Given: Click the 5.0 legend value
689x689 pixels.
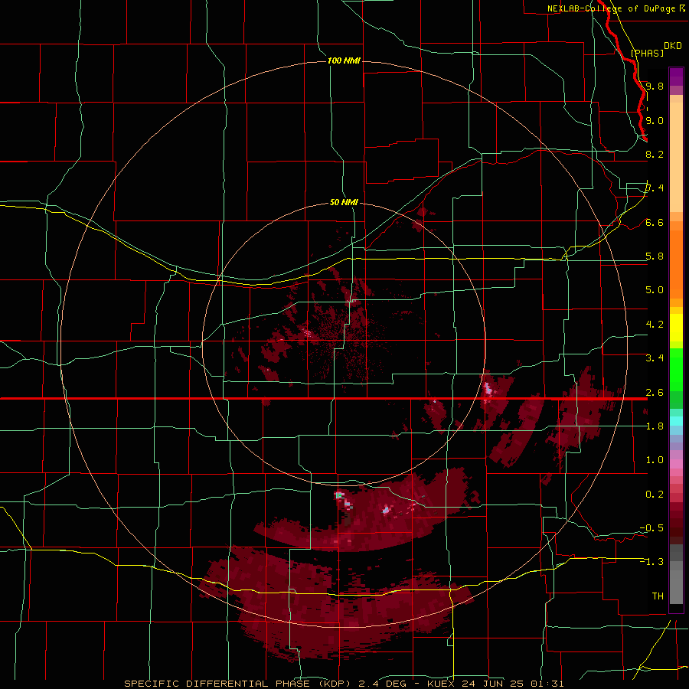Looking at the screenshot, I should click(655, 290).
